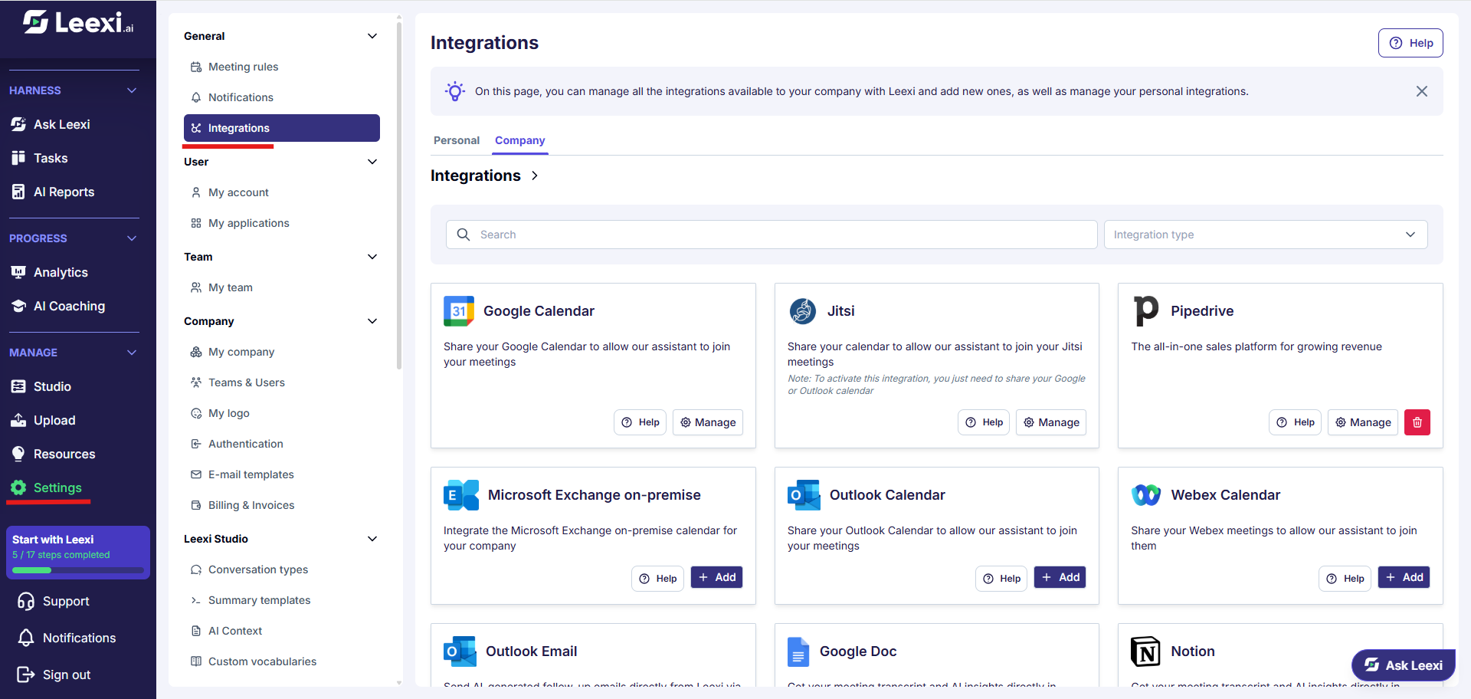Select Integrations in settings menu
Image resolution: width=1471 pixels, height=699 pixels.
(282, 128)
